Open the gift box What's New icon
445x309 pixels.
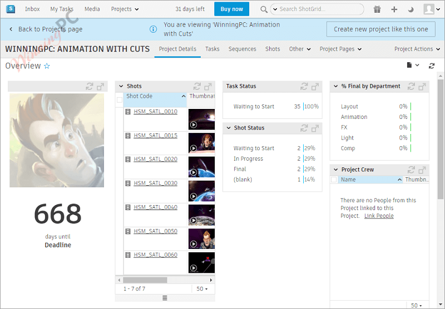click(377, 9)
